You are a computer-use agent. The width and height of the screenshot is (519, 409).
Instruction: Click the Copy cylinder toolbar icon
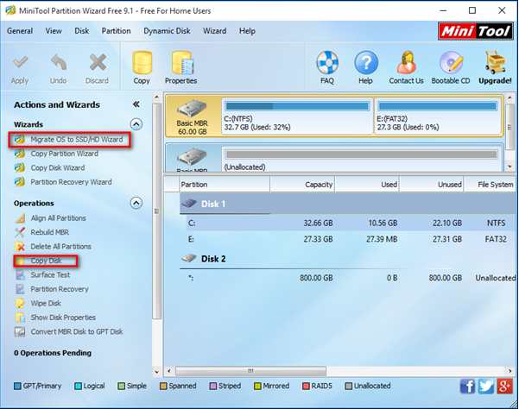[142, 62]
